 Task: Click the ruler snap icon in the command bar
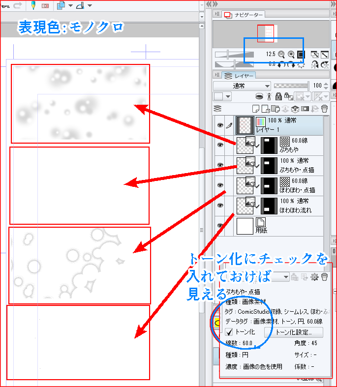(80, 5)
